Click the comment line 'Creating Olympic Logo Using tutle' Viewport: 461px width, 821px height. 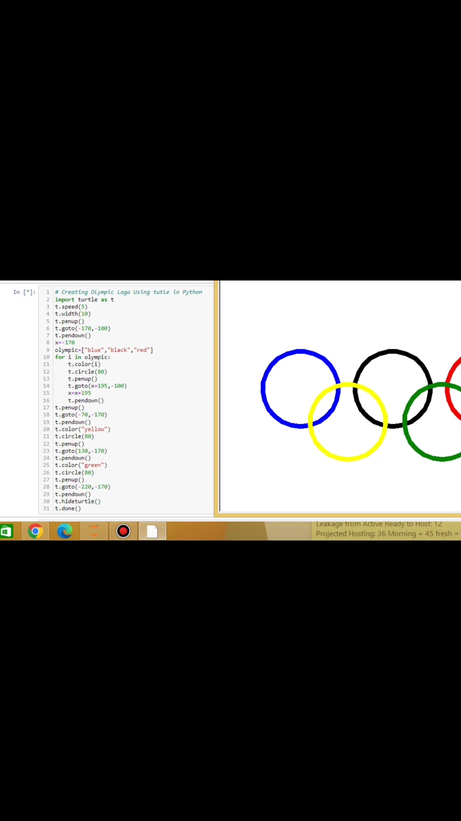coord(128,292)
